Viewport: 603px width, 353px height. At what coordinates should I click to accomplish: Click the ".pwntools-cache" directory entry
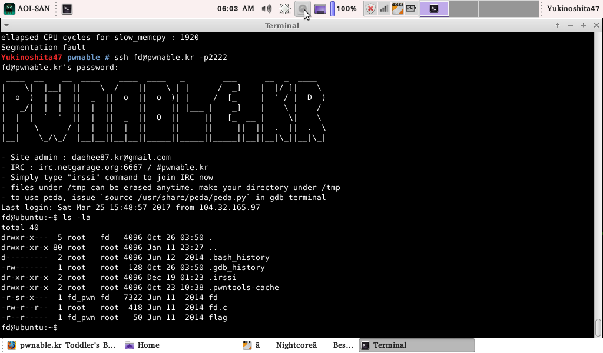coord(244,287)
